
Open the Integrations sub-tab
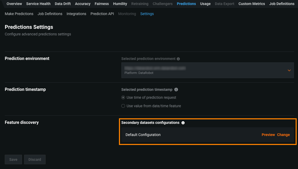(76, 14)
